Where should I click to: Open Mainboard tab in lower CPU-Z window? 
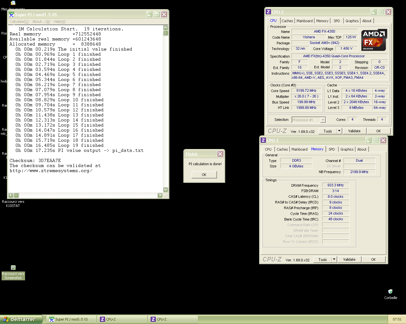299,149
